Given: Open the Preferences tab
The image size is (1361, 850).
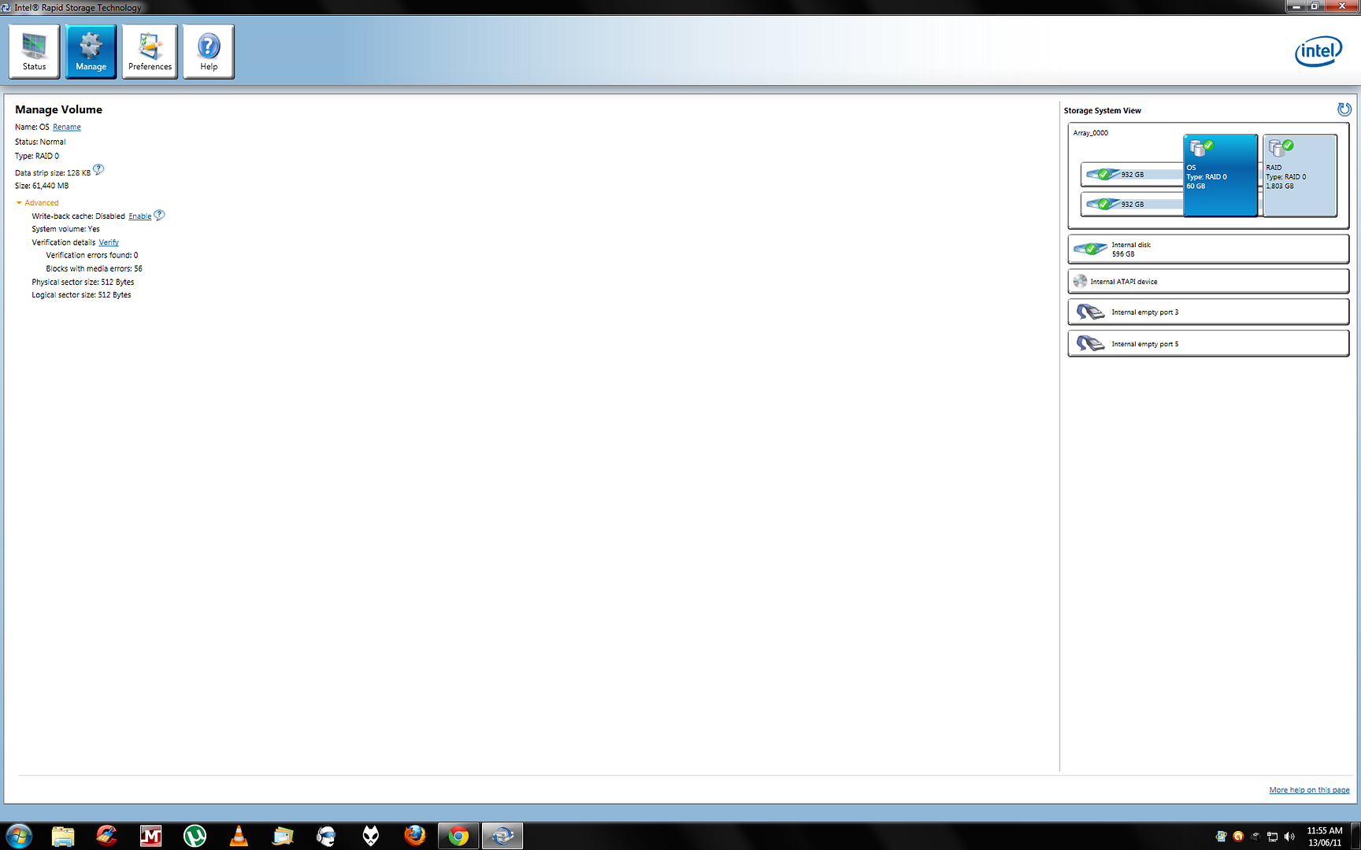Looking at the screenshot, I should 150,51.
